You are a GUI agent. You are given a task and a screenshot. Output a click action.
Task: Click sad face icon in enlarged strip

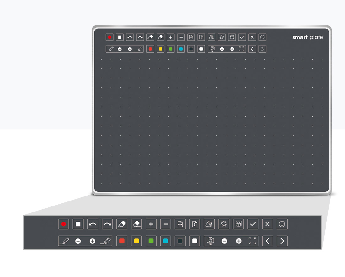282,224
